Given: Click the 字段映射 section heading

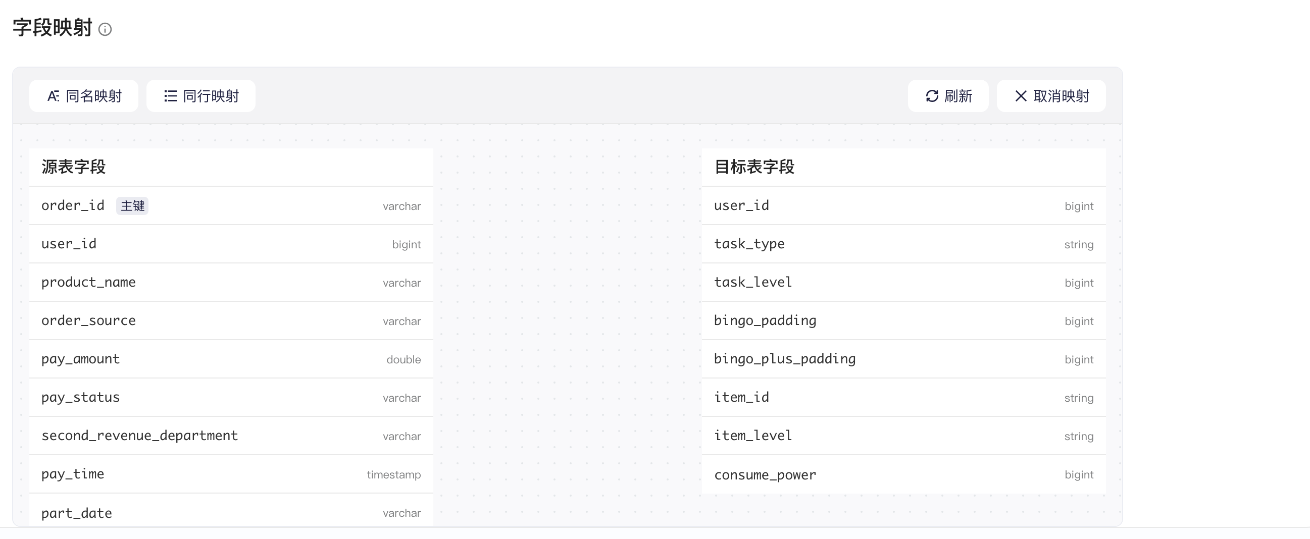Looking at the screenshot, I should click(53, 27).
